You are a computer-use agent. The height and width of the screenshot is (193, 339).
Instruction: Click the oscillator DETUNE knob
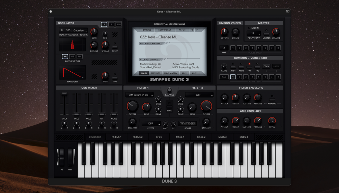[94, 45]
